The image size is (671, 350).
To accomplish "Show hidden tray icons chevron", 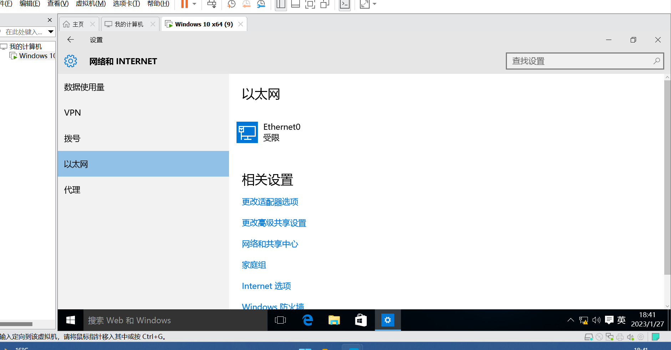I will (571, 320).
